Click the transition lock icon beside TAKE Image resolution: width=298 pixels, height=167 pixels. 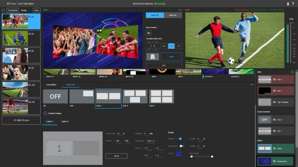pyautogui.click(x=152, y=57)
